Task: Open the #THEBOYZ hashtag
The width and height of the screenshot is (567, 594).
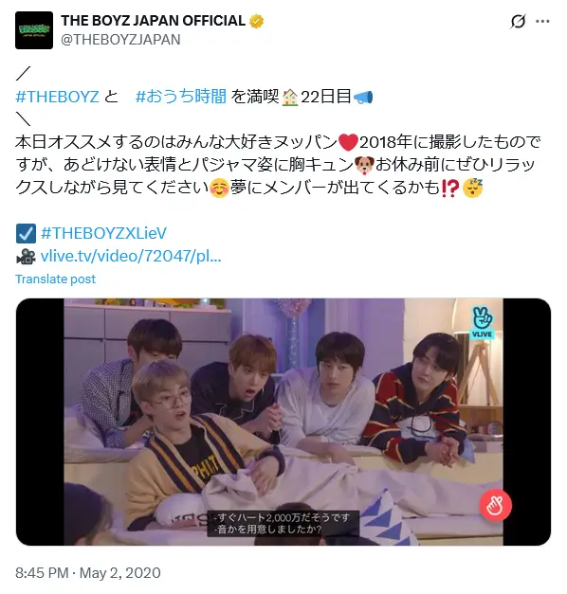Action: click(57, 97)
